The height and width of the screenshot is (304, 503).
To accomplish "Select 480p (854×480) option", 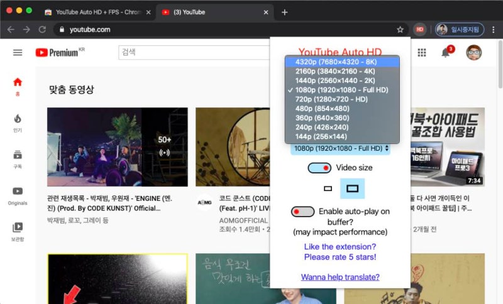I will tap(342, 108).
